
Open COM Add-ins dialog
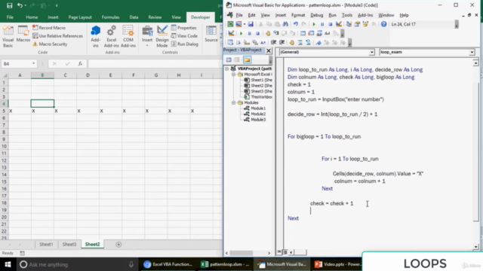128,37
